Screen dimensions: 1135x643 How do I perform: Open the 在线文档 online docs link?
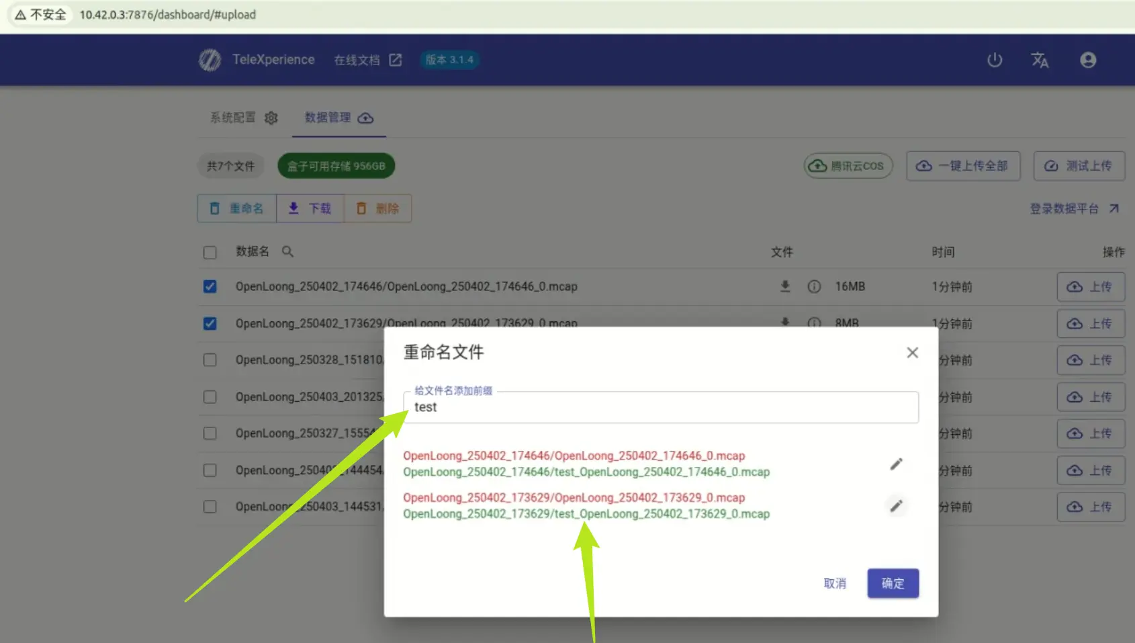pyautogui.click(x=367, y=60)
